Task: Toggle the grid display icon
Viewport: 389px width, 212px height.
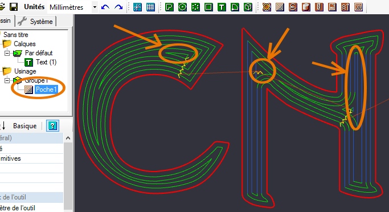Action: pos(150,7)
